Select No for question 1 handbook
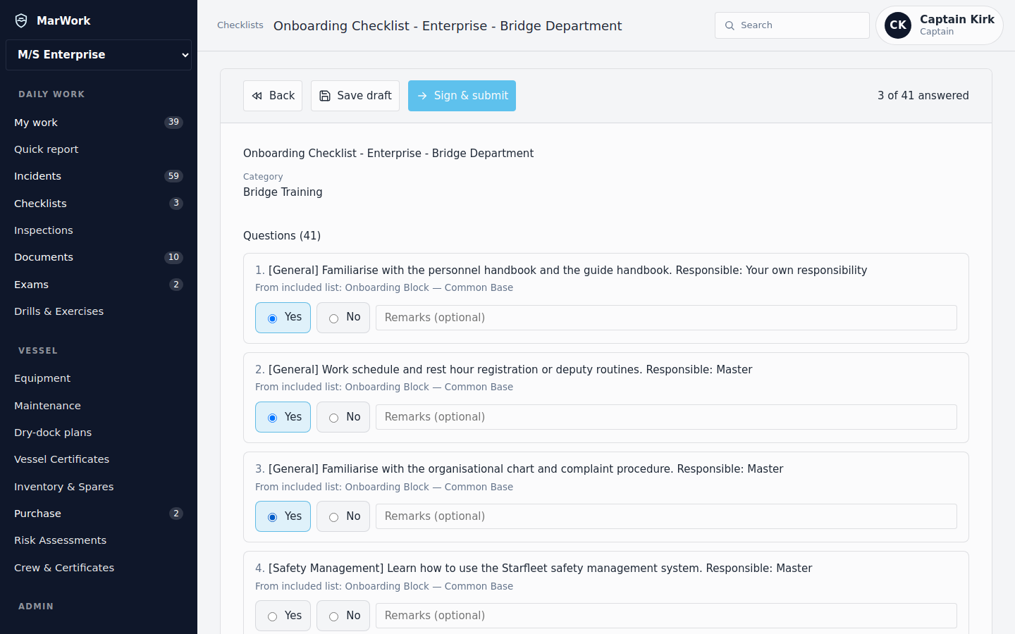 click(343, 318)
